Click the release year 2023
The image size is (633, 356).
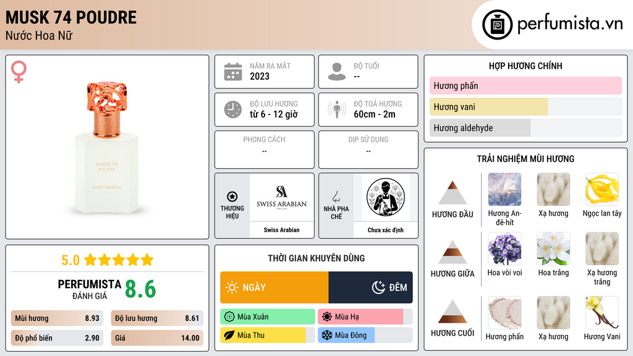tap(260, 76)
